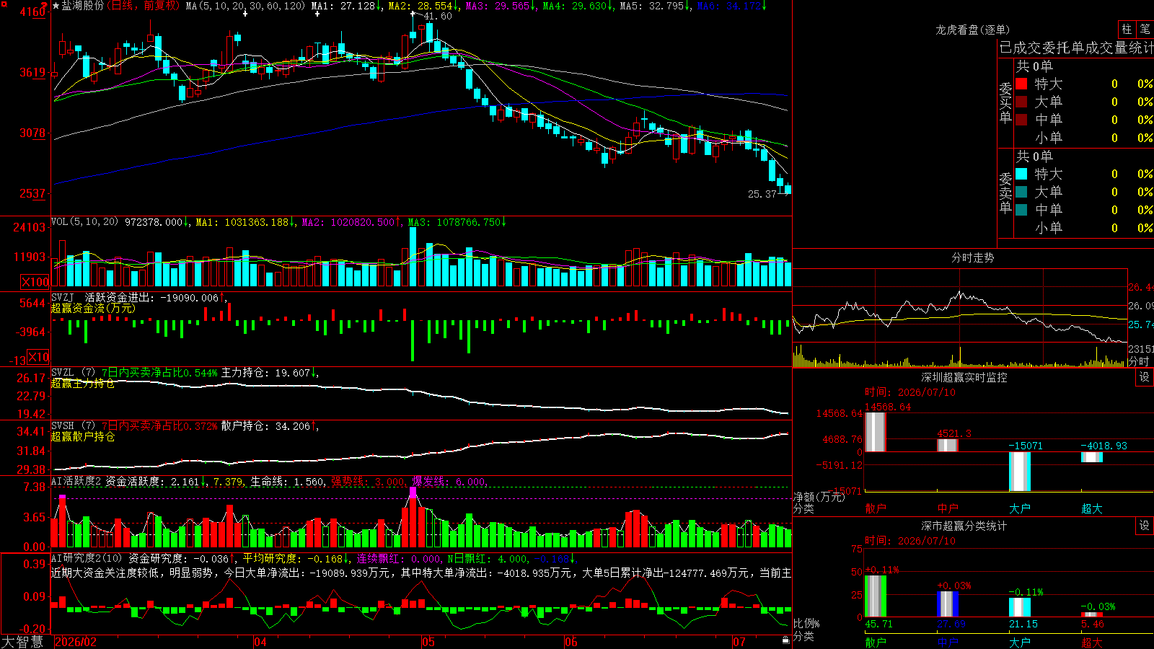Click the AI活跃度2 indicator label
Image resolution: width=1154 pixels, height=649 pixels.
pyautogui.click(x=76, y=482)
